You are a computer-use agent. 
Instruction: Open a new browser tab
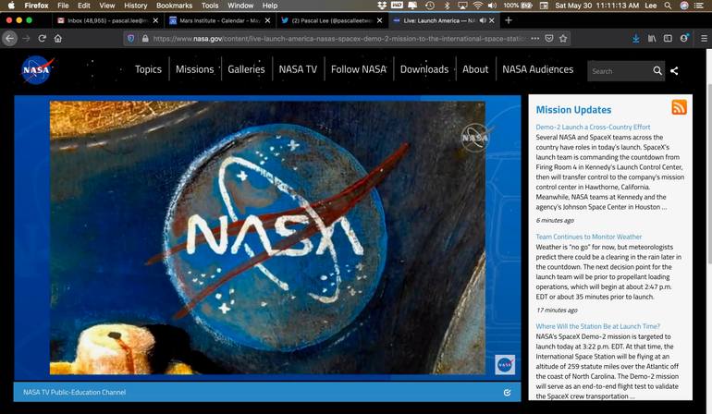(x=509, y=20)
